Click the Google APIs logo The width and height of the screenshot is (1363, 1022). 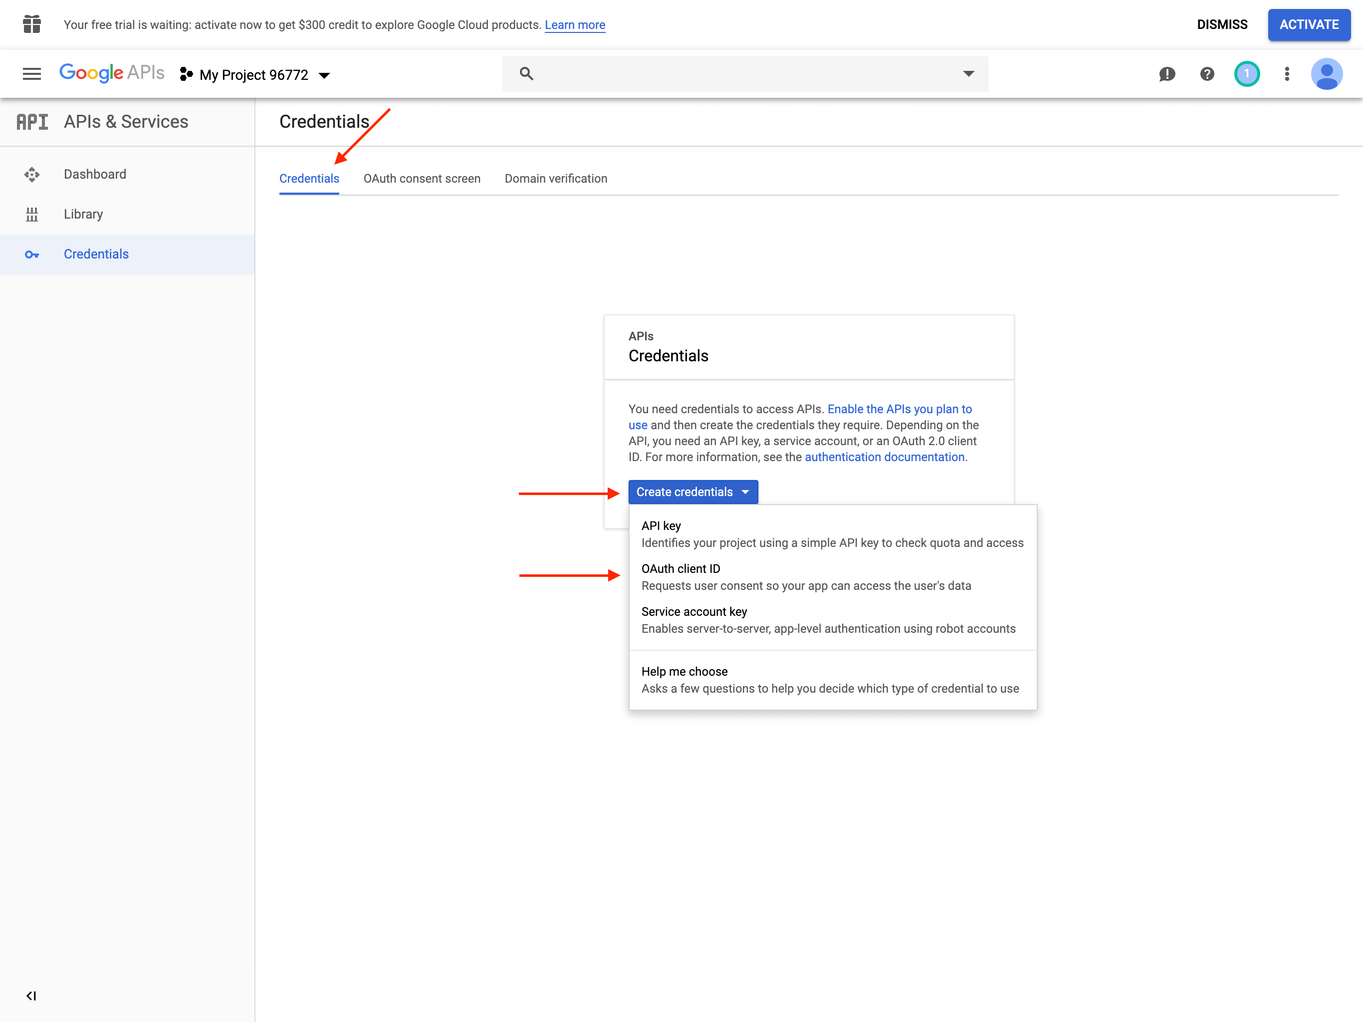pyautogui.click(x=112, y=73)
